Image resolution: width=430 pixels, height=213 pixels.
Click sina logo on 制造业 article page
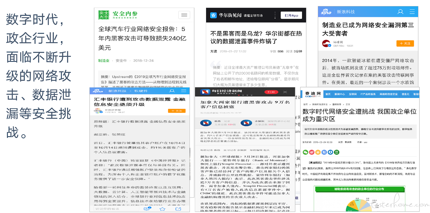[326, 12]
